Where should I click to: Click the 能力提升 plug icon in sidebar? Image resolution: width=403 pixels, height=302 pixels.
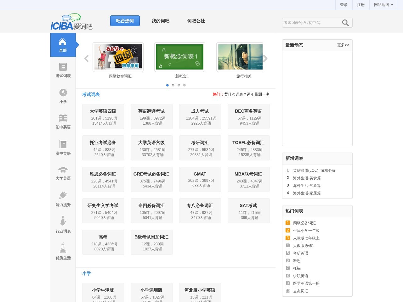click(x=63, y=195)
